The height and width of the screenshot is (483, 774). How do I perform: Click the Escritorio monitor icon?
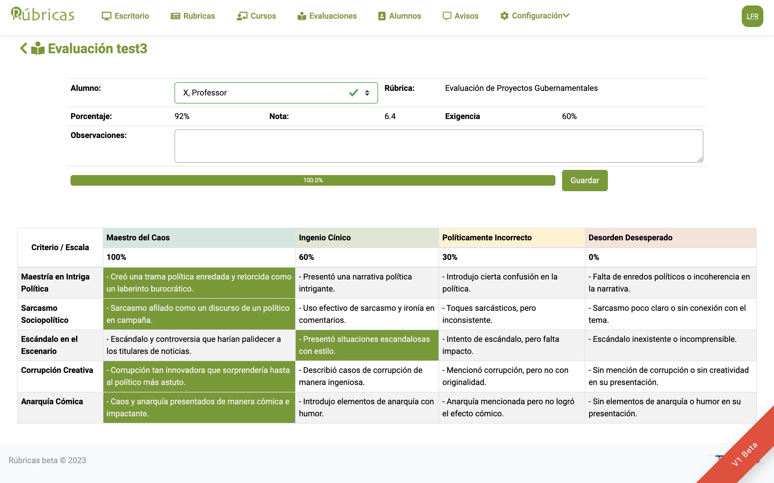[x=106, y=16]
